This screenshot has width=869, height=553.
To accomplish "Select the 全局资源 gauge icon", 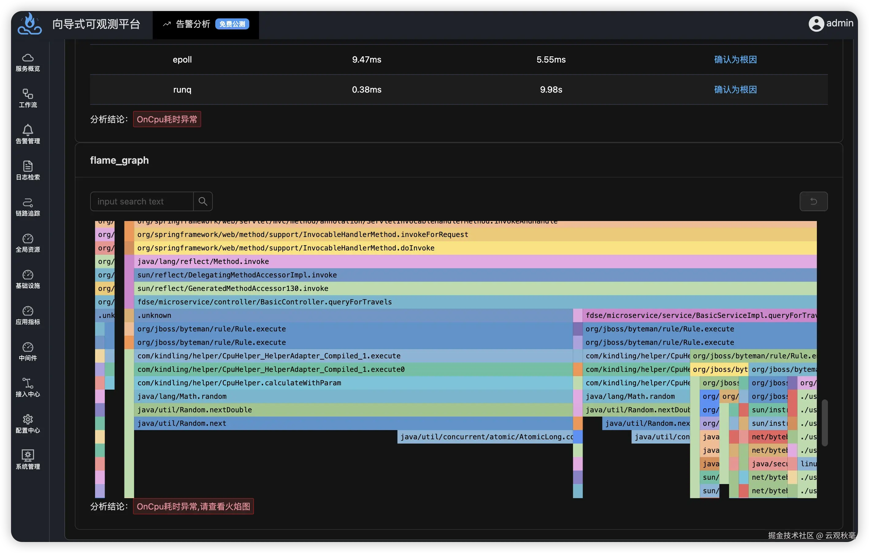I will 28,238.
